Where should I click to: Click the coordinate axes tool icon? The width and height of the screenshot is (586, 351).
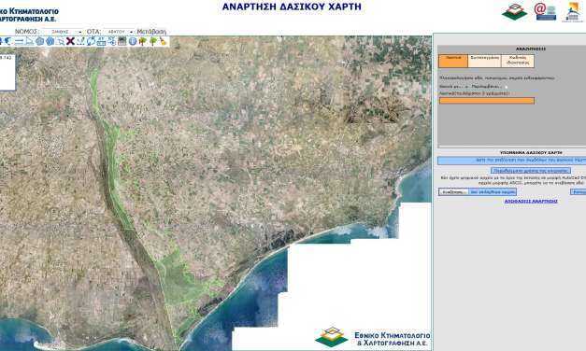80,41
